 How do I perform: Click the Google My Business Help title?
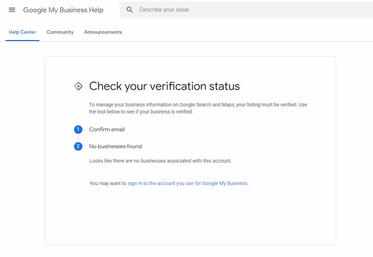(x=63, y=10)
